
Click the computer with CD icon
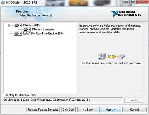coord(102,57)
